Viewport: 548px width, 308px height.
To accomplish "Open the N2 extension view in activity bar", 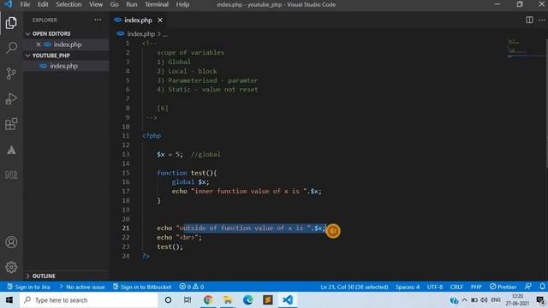I will point(11,175).
